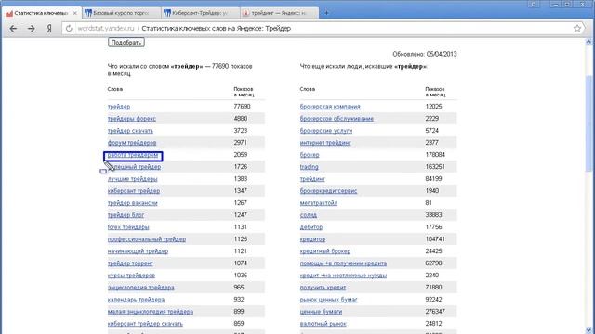The image size is (595, 334).
Task: Open the трейдинг link in right column
Action: point(312,179)
